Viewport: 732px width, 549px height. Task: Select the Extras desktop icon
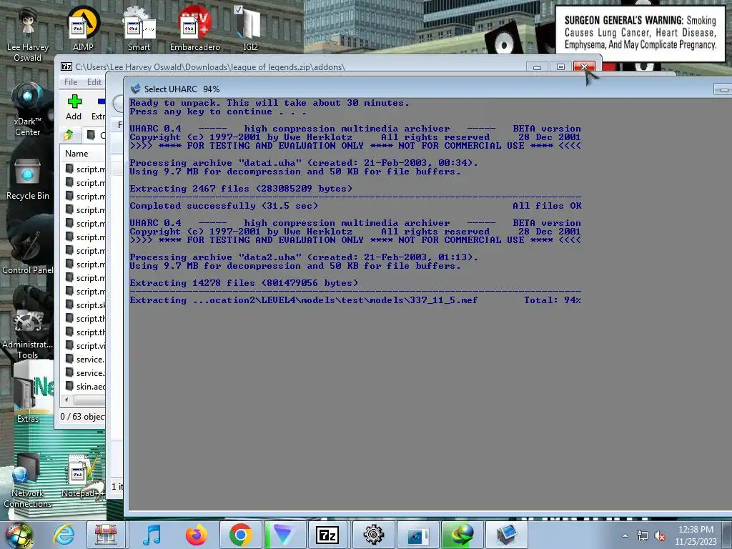point(28,399)
